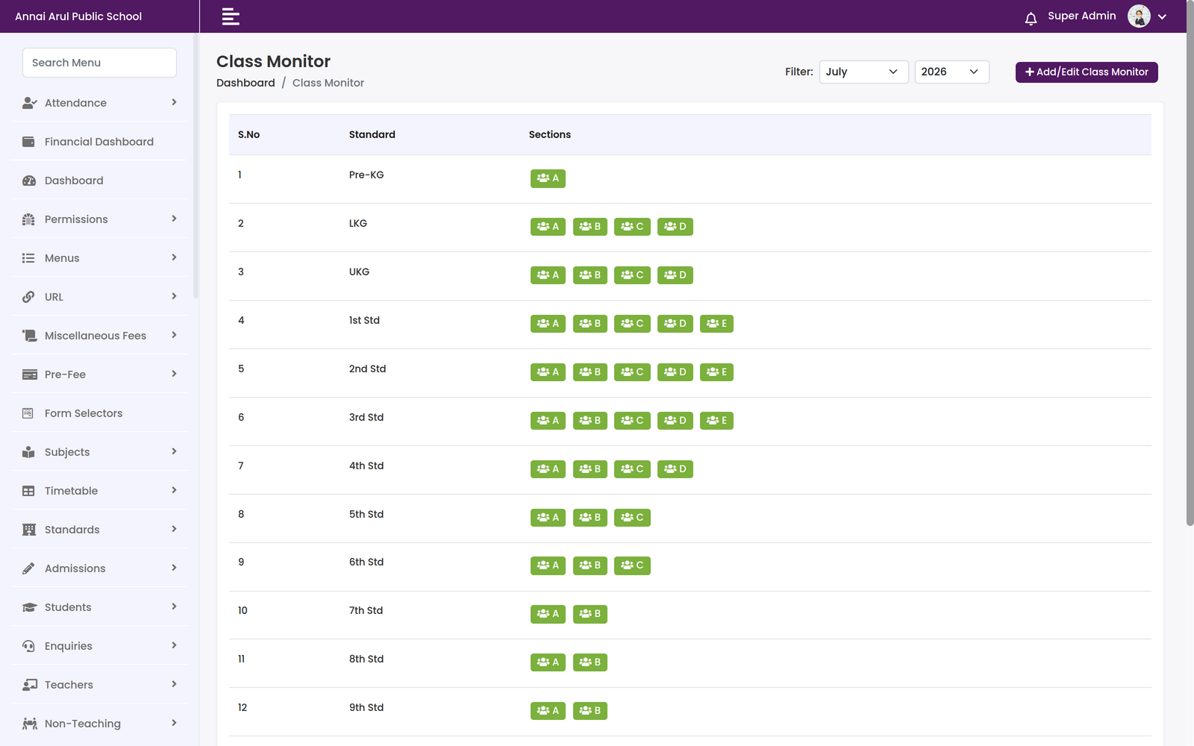1194x746 pixels.
Task: Select the Standards menu item
Action: pyautogui.click(x=99, y=530)
